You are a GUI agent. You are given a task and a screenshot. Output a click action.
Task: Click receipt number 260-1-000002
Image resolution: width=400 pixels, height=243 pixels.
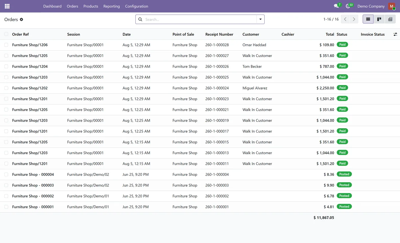(x=217, y=196)
